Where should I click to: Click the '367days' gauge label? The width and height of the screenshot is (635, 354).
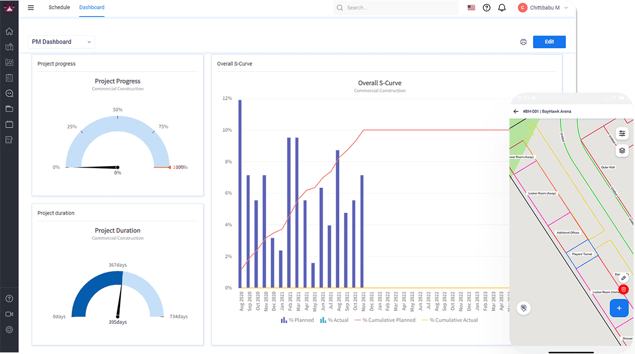(x=118, y=265)
